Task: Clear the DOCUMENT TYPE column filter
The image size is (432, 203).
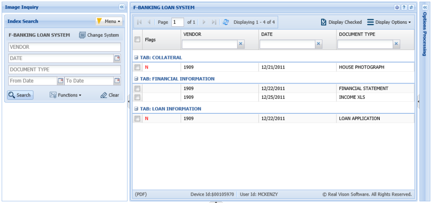Action: click(x=397, y=44)
